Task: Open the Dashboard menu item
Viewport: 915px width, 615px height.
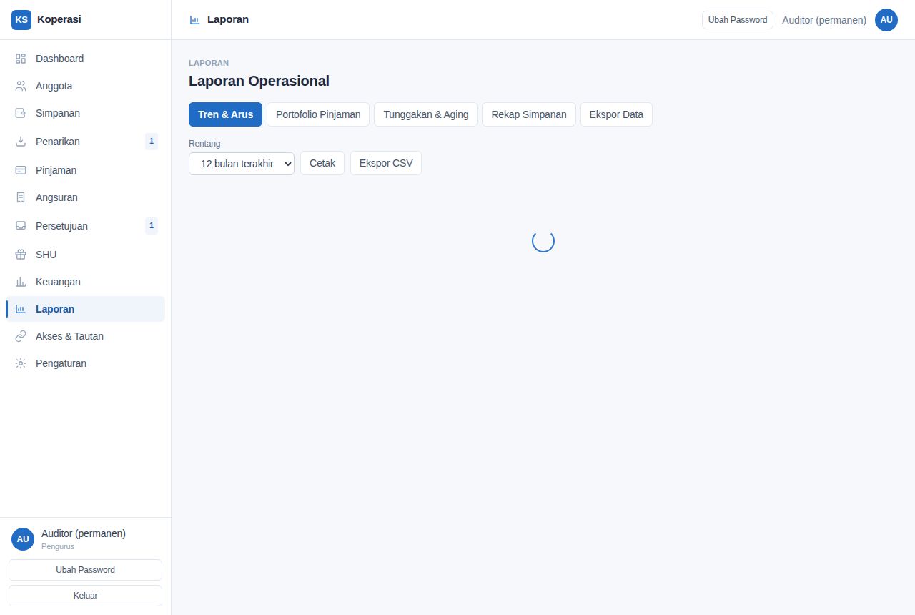Action: (x=85, y=59)
